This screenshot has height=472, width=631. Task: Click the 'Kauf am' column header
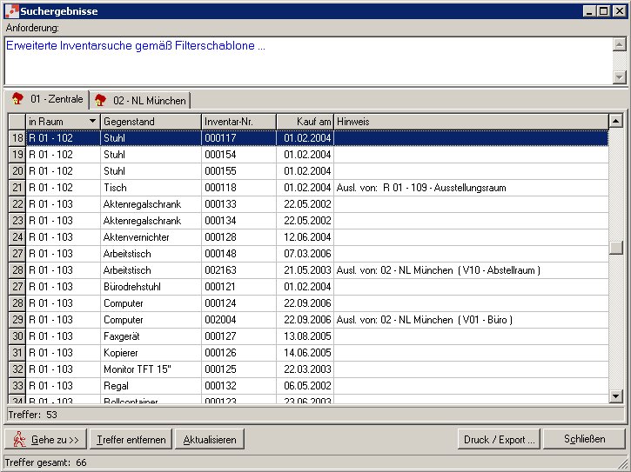pos(305,122)
